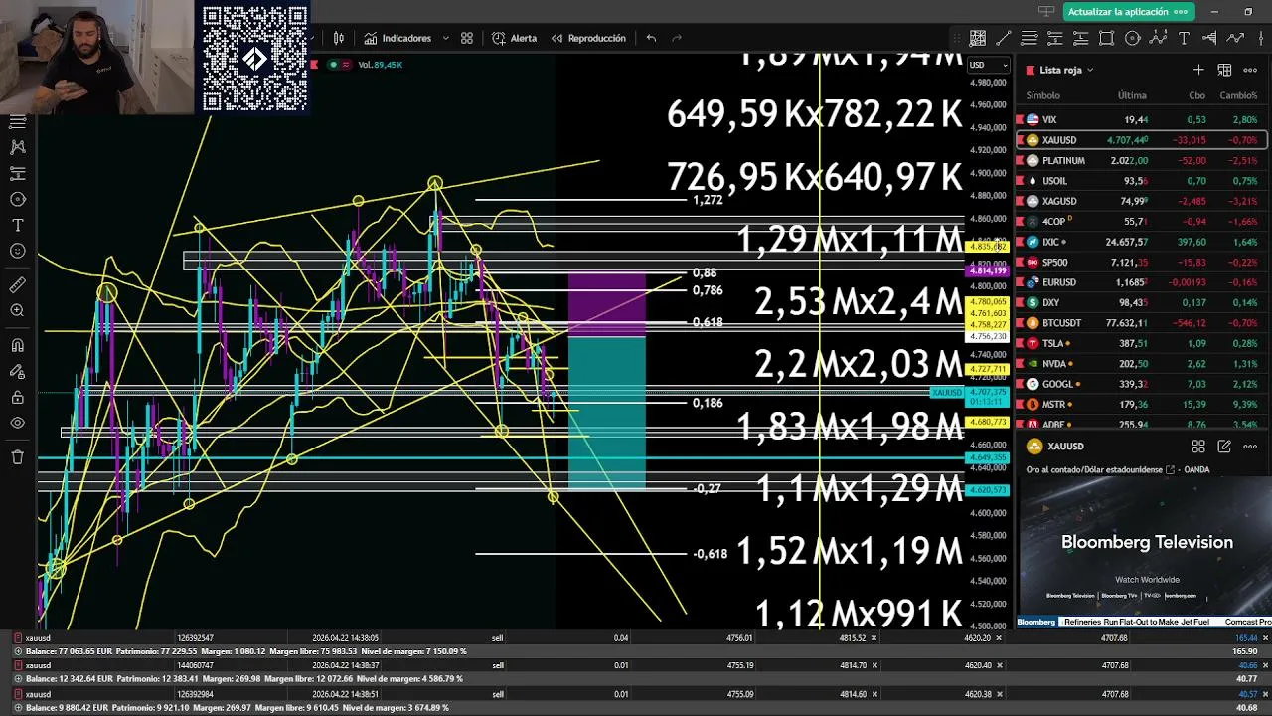Image resolution: width=1272 pixels, height=716 pixels.
Task: Sort watchlist by Última column
Action: pos(1132,95)
